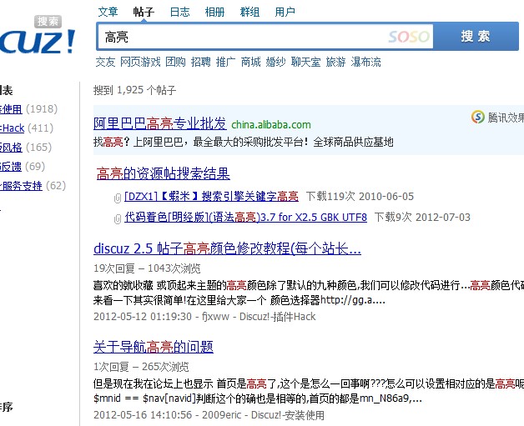Switch to the 相册 tab

tap(214, 12)
